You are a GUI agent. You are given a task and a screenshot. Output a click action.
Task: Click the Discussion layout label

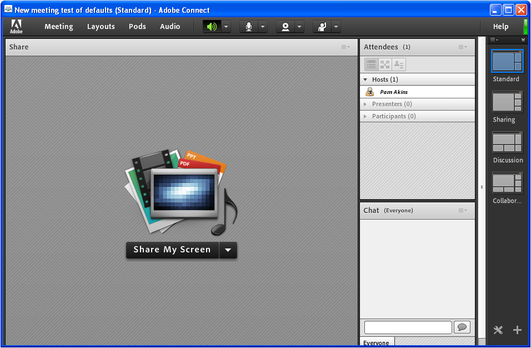[508, 160]
